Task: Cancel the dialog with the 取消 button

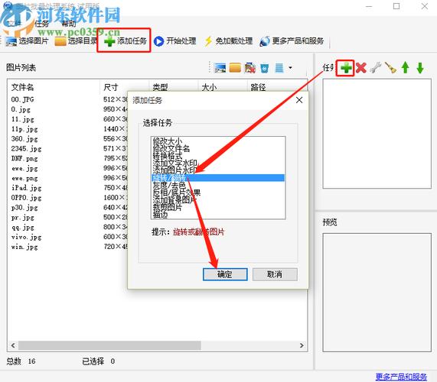Action: (x=275, y=274)
